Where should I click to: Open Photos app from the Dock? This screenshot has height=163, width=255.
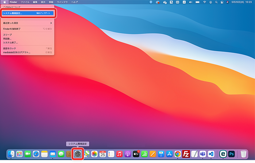coord(94,154)
